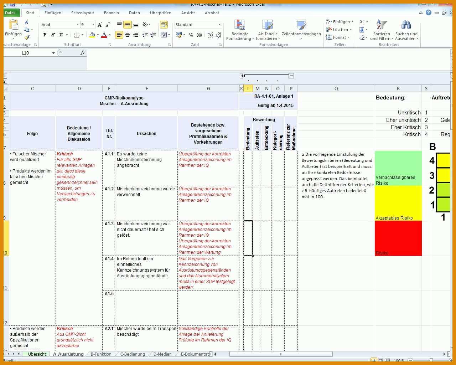
Task: Click the red Risiko cell
Action: 398,238
